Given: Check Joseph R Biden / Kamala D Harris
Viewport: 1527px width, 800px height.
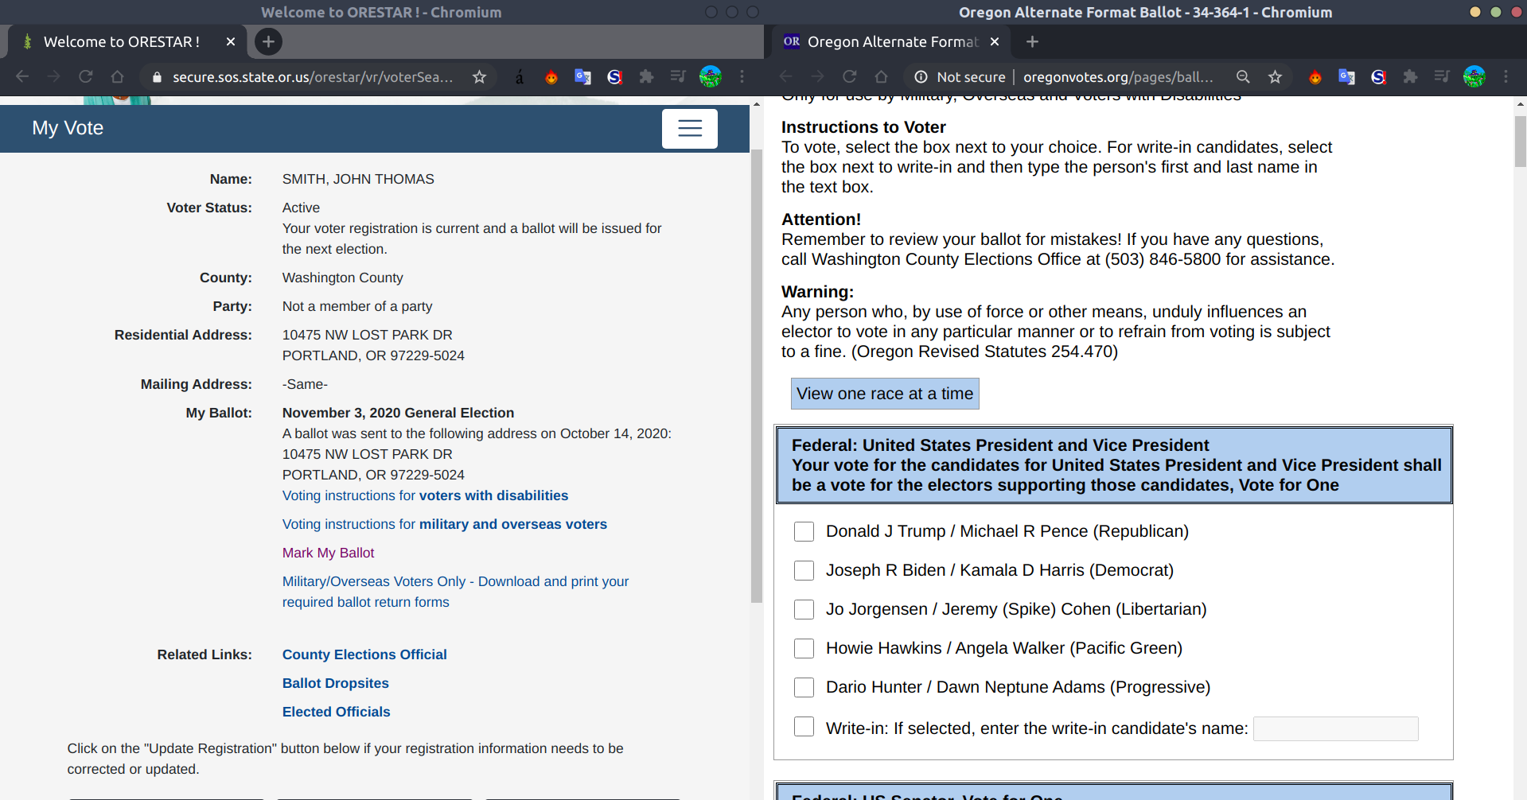Looking at the screenshot, I should pyautogui.click(x=804, y=570).
